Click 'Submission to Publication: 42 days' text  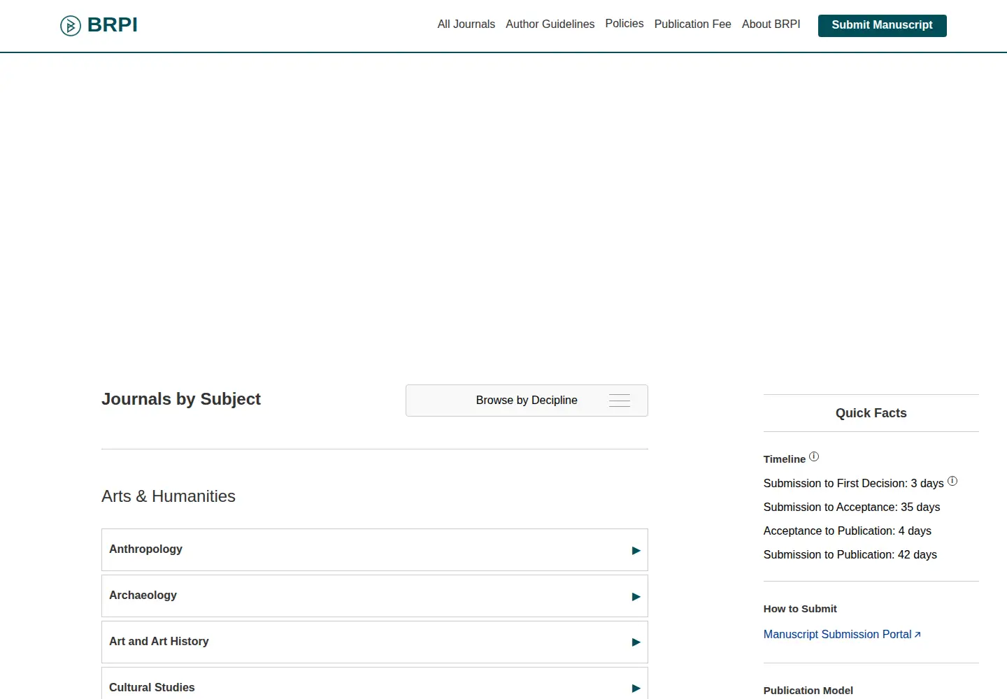pos(850,555)
